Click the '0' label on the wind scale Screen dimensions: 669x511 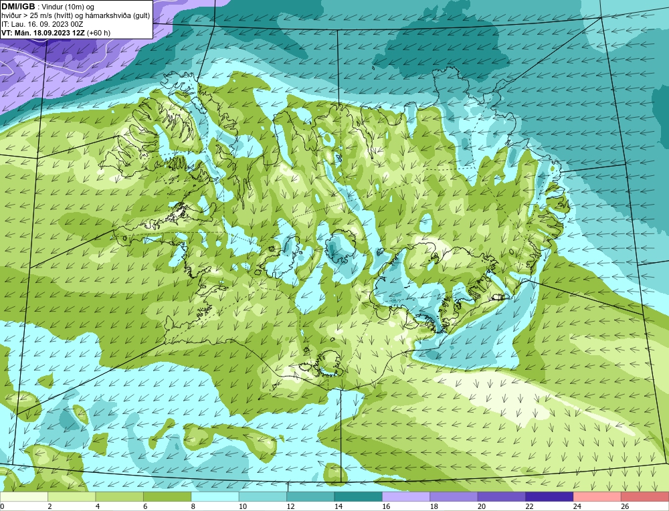pos(2,506)
